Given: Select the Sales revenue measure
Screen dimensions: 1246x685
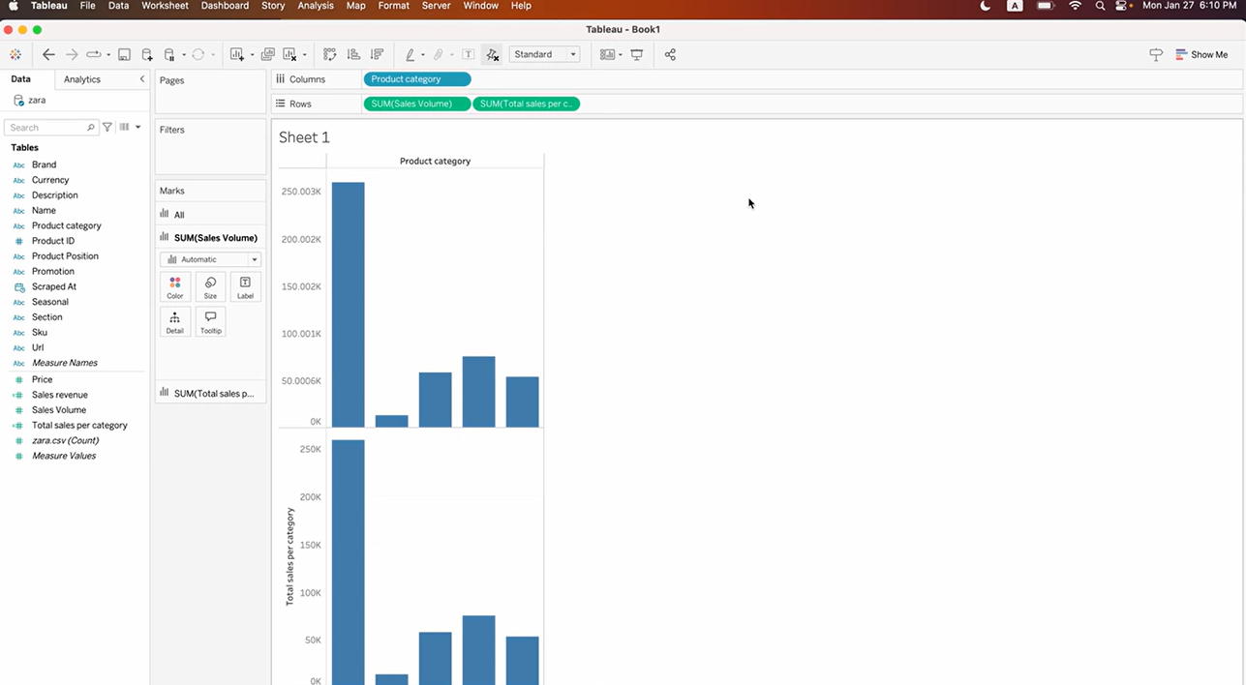Looking at the screenshot, I should pos(59,395).
